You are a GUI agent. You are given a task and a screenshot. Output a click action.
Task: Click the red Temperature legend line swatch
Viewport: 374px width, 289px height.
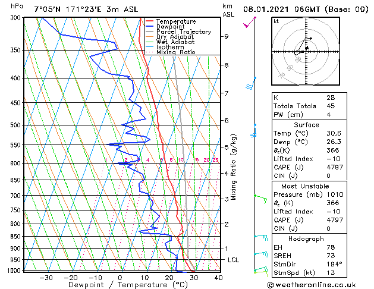(x=150, y=21)
